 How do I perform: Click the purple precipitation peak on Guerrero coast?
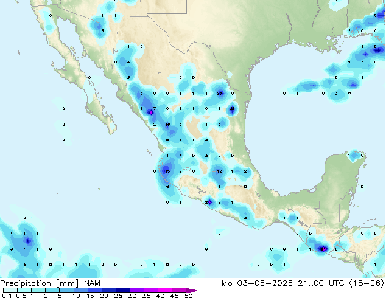(209, 203)
